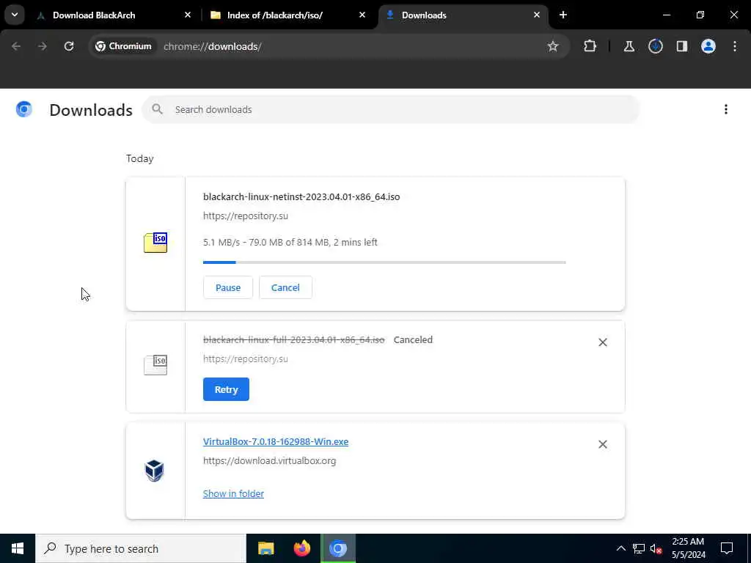Screen dimensions: 751x563
Task: Click the Chromium logo beside Downloads title
Action: pyautogui.click(x=24, y=110)
